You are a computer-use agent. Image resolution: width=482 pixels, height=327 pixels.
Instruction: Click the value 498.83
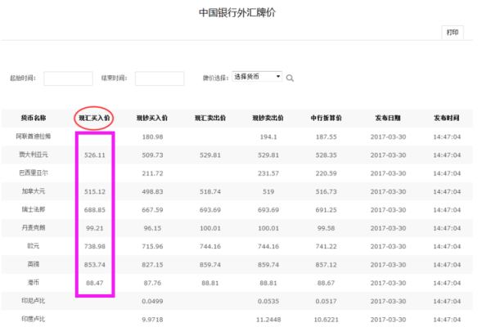coord(152,191)
